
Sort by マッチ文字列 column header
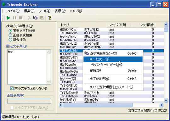pos(119,25)
